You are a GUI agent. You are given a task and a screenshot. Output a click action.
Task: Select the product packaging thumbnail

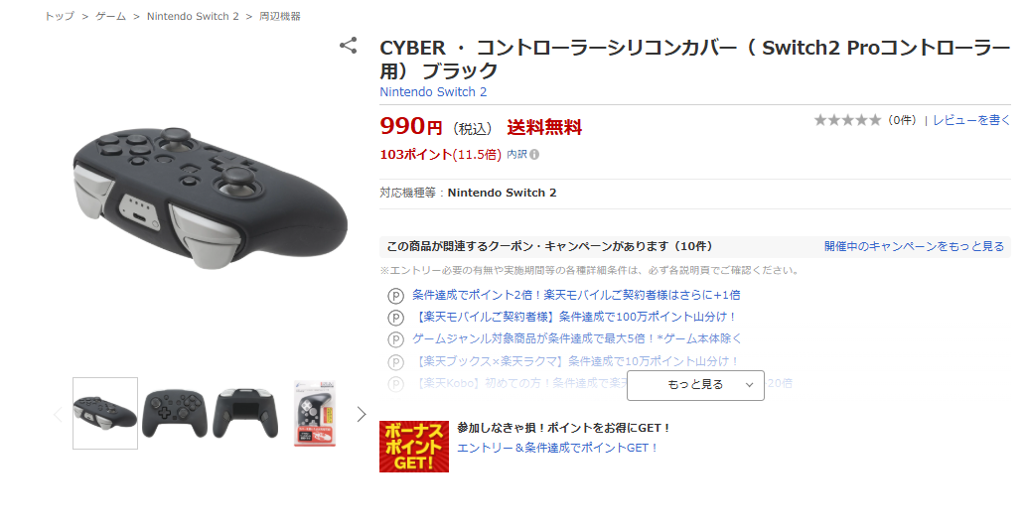click(315, 414)
